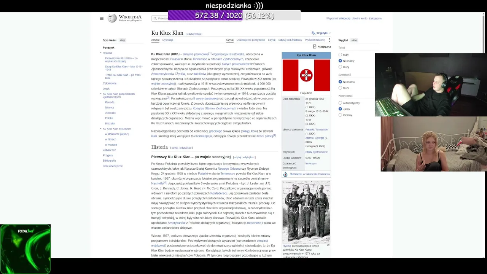Hide the Wygląd appearance panel

pyautogui.click(x=354, y=40)
